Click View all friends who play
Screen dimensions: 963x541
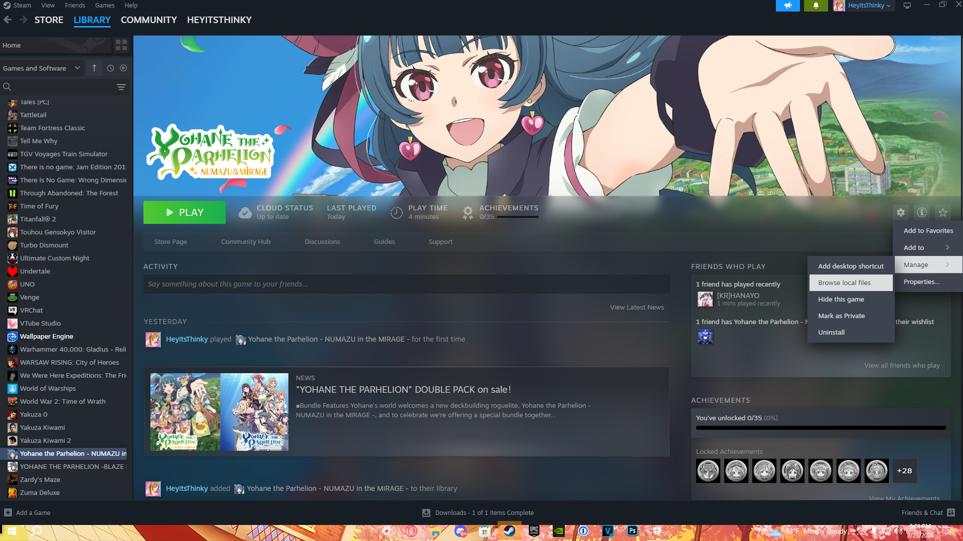click(x=902, y=365)
